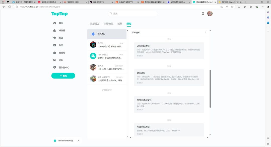Open the browser split screen icon
The height and width of the screenshot is (147, 271).
coord(239,7)
